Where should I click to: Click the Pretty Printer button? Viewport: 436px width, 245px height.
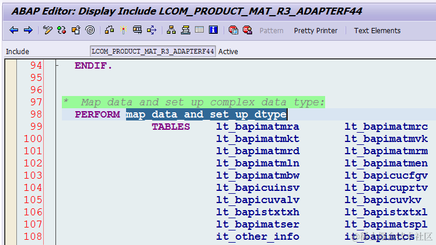click(316, 30)
